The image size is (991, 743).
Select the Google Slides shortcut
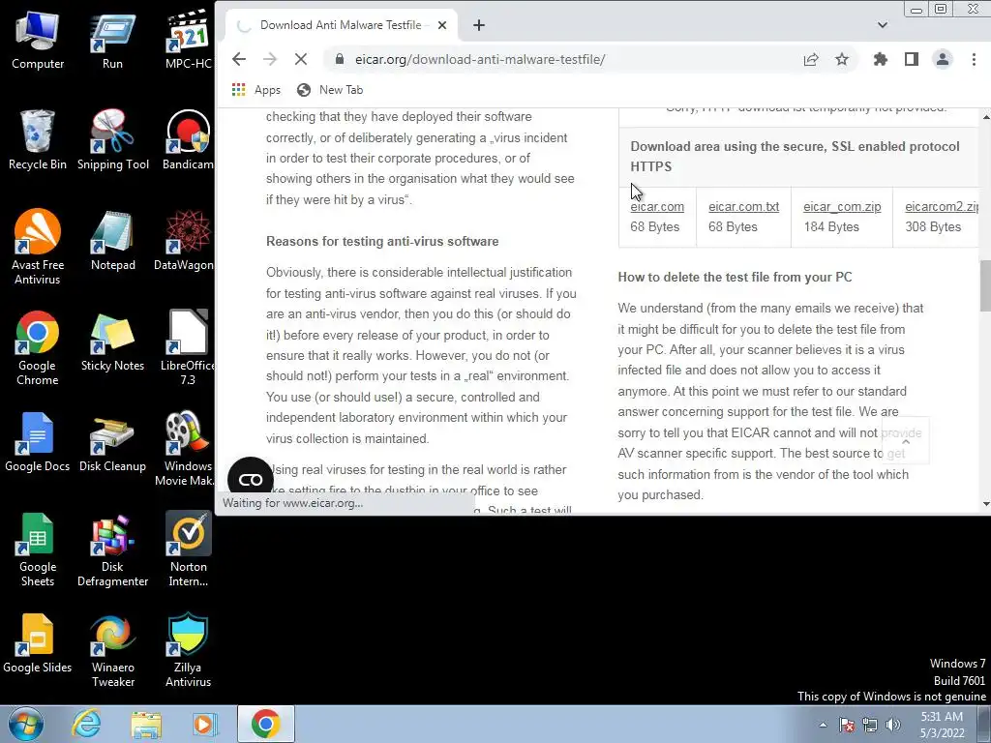[38, 643]
